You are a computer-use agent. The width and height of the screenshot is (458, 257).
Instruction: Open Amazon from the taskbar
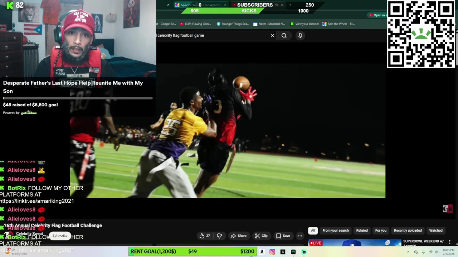pyautogui.click(x=262, y=252)
